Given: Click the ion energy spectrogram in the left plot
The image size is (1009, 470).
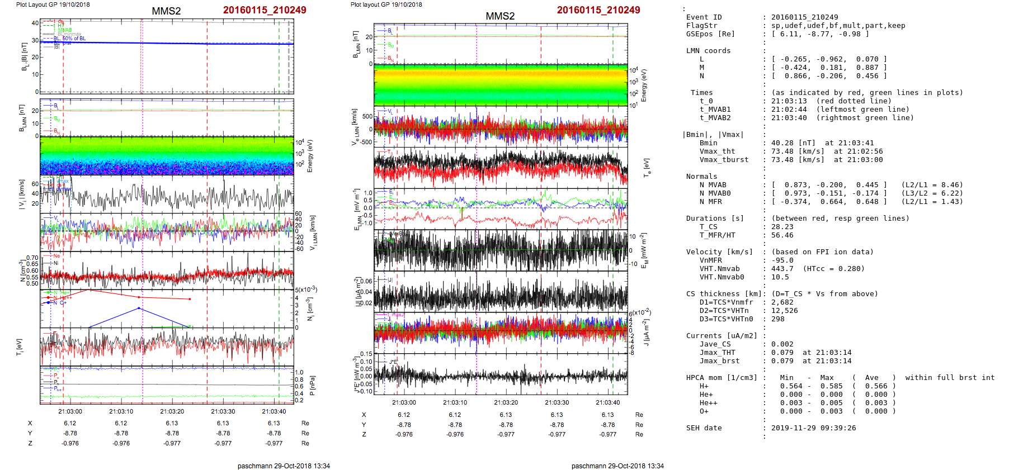Looking at the screenshot, I should (167, 155).
